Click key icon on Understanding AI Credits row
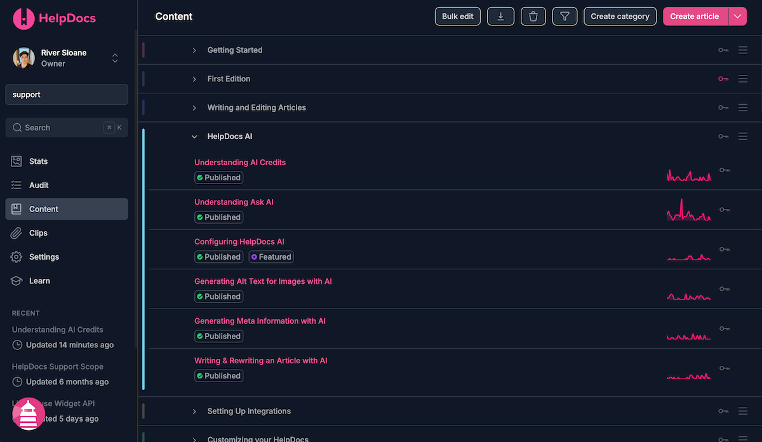 click(725, 170)
